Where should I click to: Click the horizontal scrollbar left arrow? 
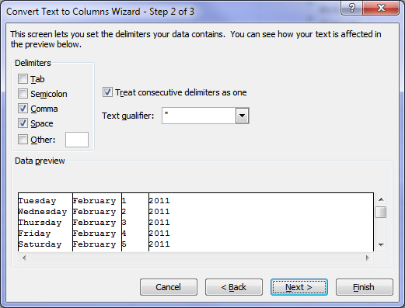click(x=24, y=258)
